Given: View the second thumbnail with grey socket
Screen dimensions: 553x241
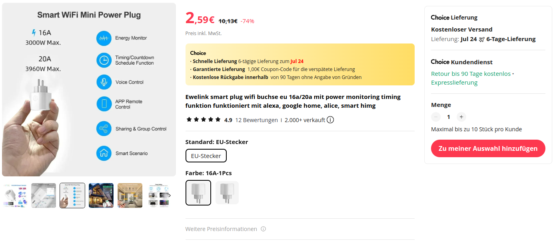Looking at the screenshot, I should (44, 196).
